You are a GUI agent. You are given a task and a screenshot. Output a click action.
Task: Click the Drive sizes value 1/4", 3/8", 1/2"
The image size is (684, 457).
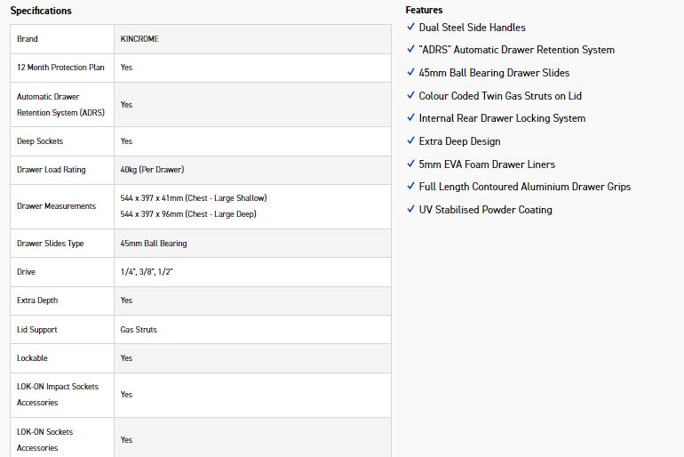pos(147,272)
